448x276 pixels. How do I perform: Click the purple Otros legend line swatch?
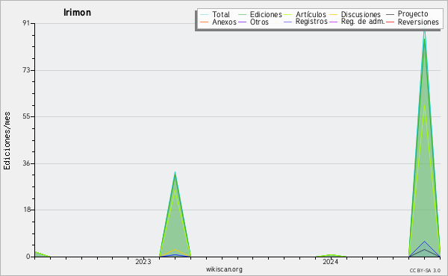[x=242, y=22]
